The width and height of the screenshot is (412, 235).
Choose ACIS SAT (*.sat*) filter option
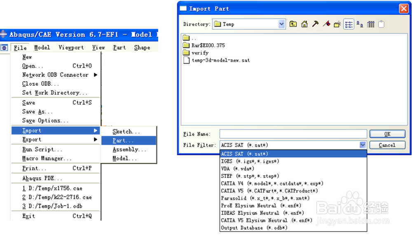point(293,154)
